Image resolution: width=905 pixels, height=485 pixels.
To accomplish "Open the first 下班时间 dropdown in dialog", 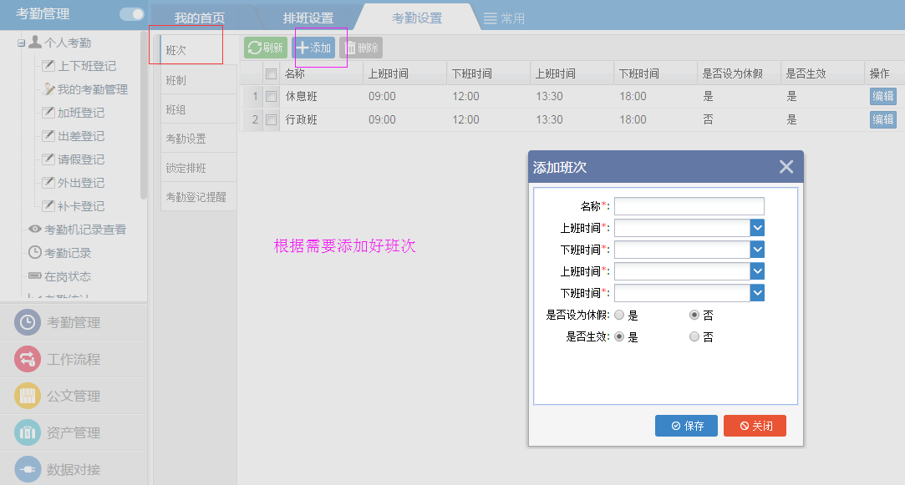I will pyautogui.click(x=757, y=250).
